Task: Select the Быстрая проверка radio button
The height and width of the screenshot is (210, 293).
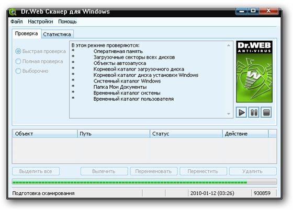Action: pos(18,51)
